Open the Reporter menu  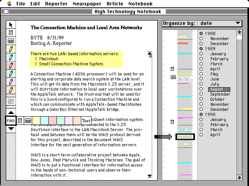tap(56, 4)
